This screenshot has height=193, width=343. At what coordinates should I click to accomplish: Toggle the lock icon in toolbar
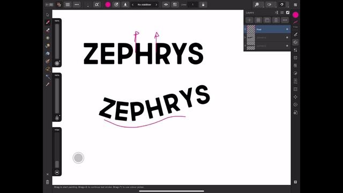(x=203, y=5)
